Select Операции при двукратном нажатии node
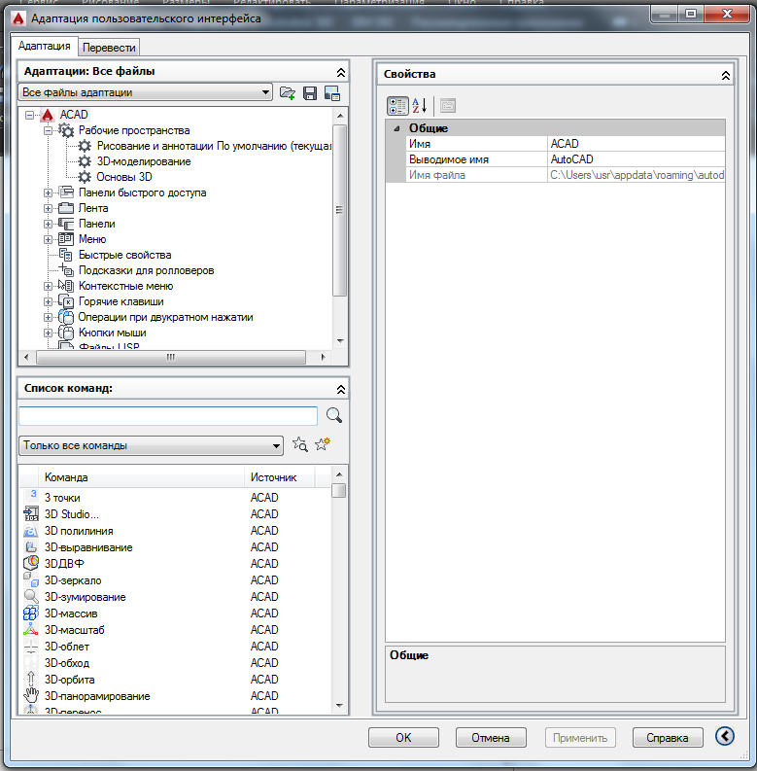Image resolution: width=757 pixels, height=771 pixels. (x=165, y=317)
